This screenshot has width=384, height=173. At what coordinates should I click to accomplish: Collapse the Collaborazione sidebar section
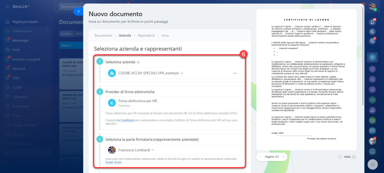[47, 31]
